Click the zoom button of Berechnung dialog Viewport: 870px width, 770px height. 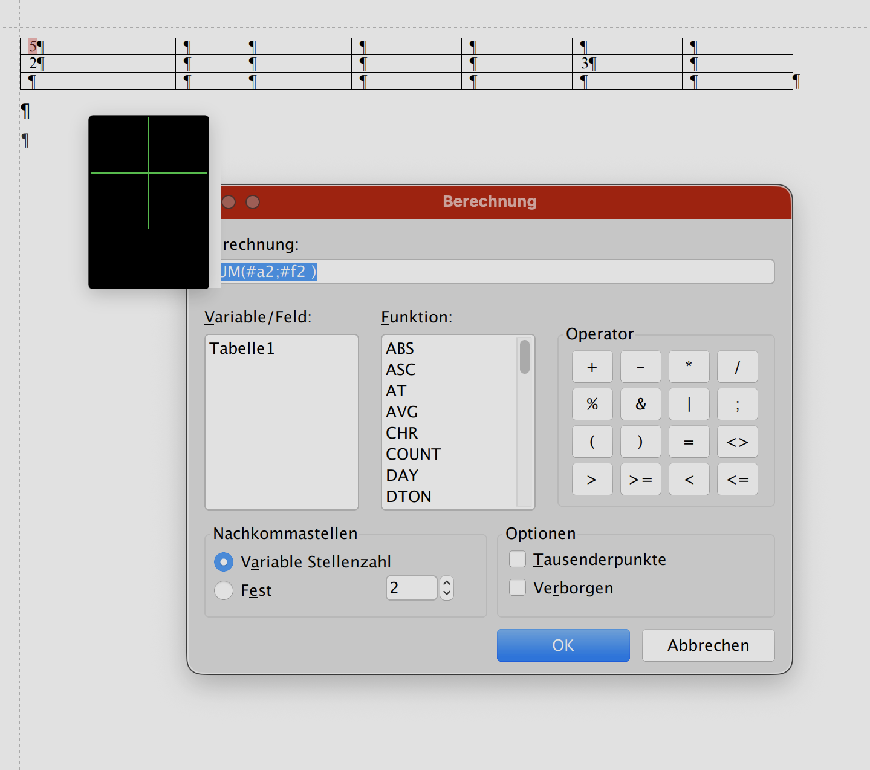coord(253,202)
